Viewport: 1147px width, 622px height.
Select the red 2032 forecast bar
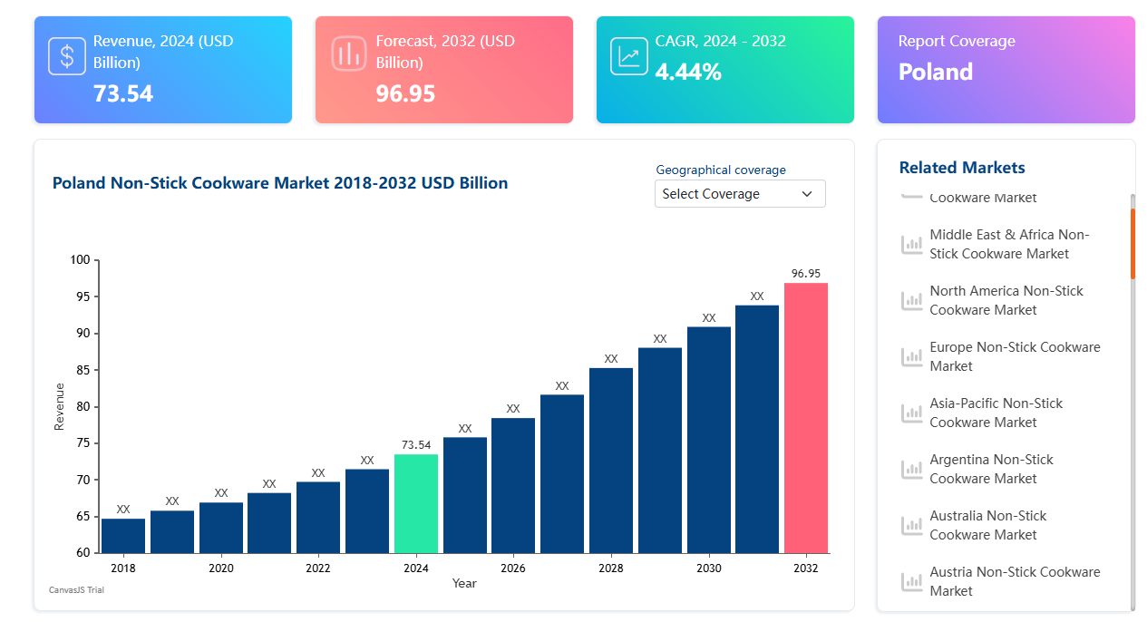[805, 417]
